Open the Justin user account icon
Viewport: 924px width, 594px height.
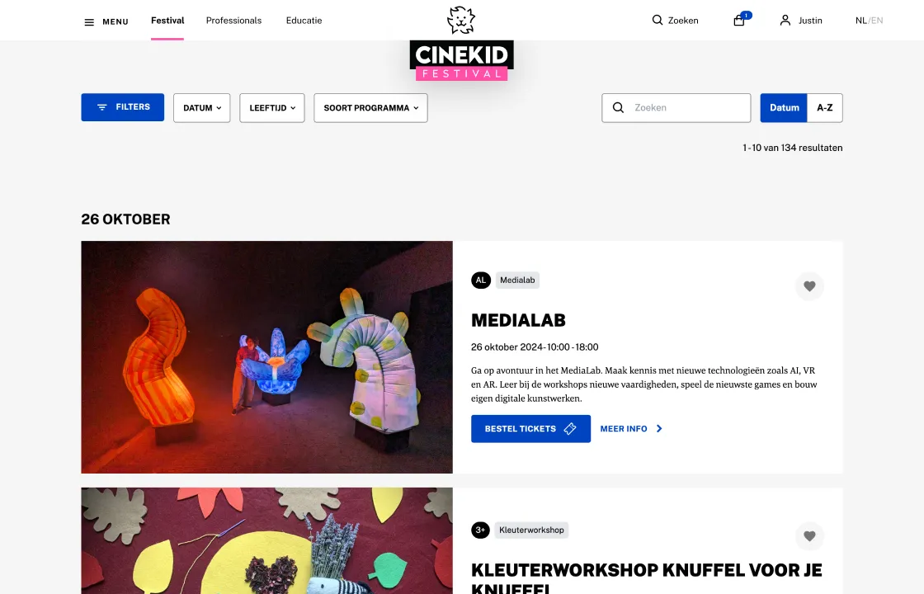point(785,21)
